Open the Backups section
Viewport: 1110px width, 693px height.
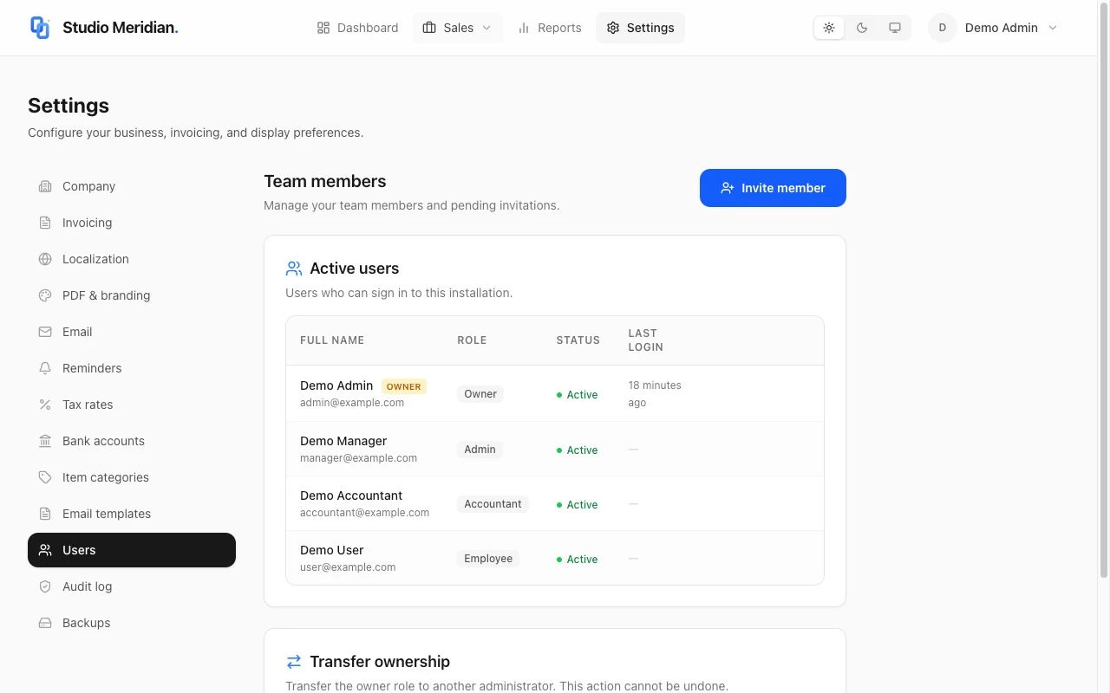click(x=132, y=623)
